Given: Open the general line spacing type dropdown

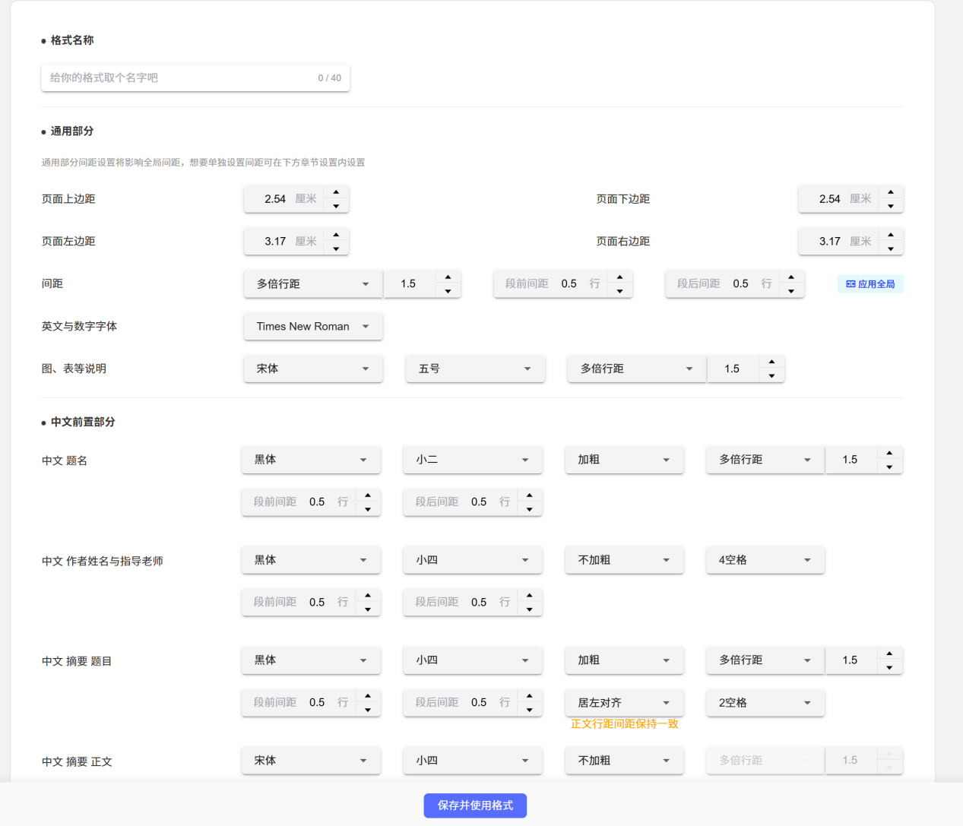Looking at the screenshot, I should point(313,283).
